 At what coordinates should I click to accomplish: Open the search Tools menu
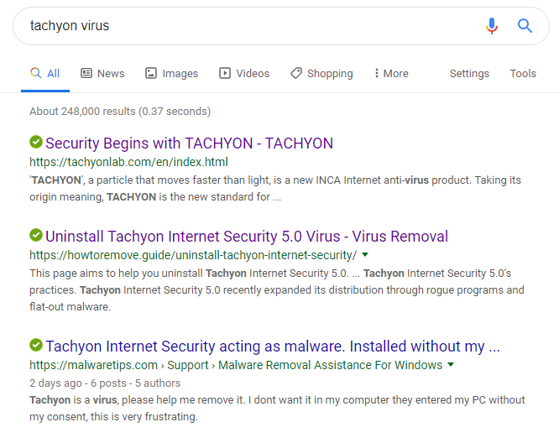pyautogui.click(x=523, y=74)
